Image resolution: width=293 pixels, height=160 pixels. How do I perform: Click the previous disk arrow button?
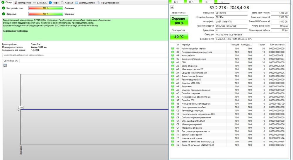[172, 8]
